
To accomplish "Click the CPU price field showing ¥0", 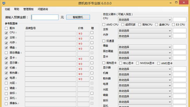I will 83,34.
